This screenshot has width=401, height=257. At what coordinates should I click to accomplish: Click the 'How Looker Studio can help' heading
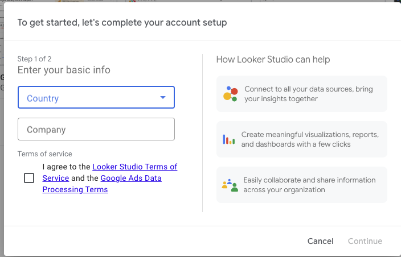tap(273, 60)
